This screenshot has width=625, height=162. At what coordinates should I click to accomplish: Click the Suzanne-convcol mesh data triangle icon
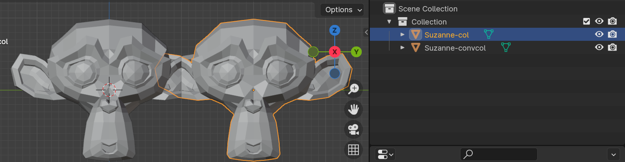pyautogui.click(x=506, y=47)
